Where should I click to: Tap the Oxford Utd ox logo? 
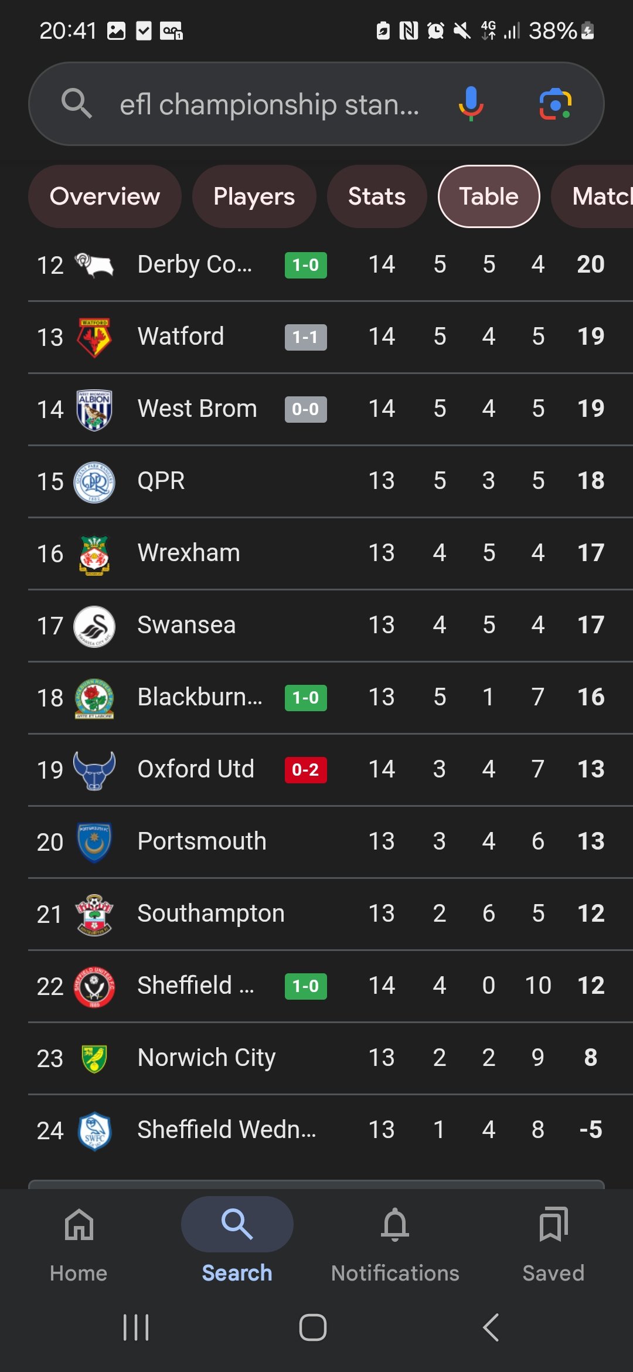point(94,770)
